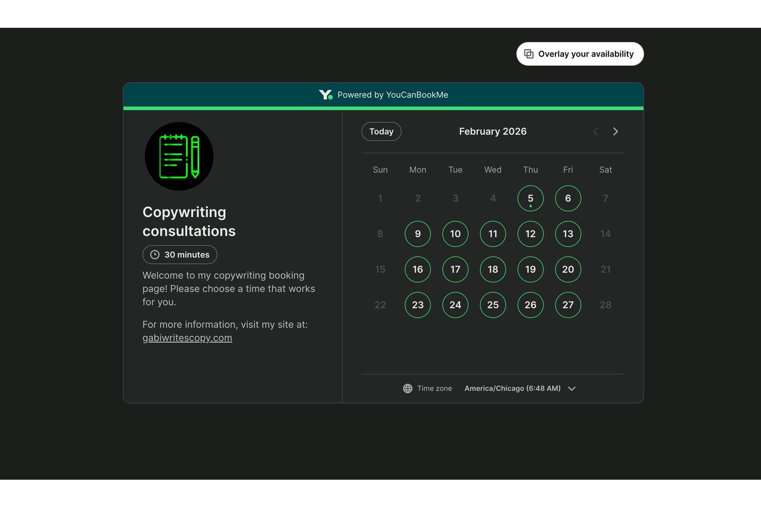
Task: Open the America/Chicago time zone dropdown
Action: 520,389
